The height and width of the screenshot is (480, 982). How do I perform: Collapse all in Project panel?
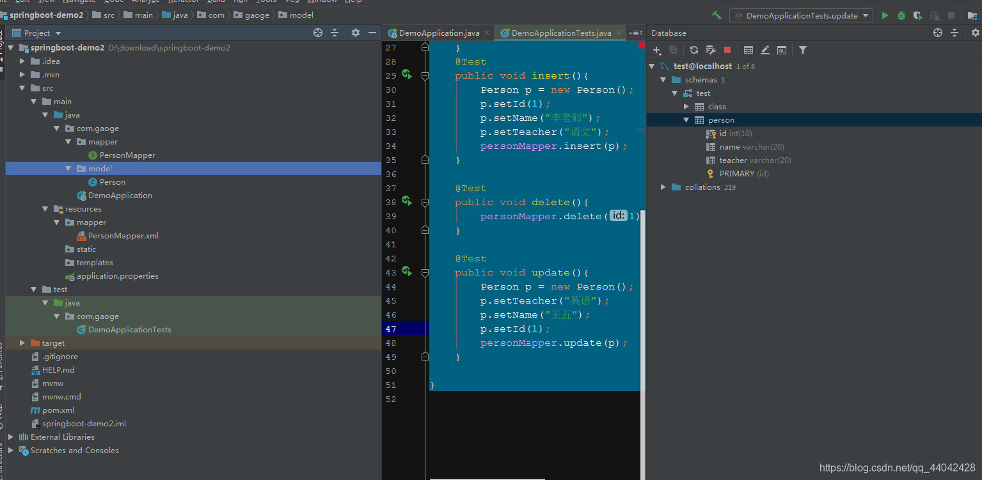coord(334,33)
